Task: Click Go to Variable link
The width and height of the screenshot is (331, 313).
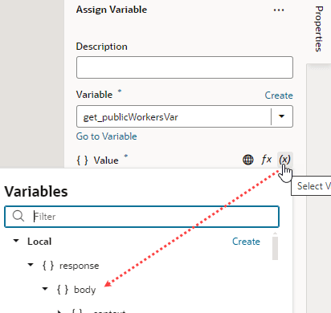Action: tap(107, 136)
